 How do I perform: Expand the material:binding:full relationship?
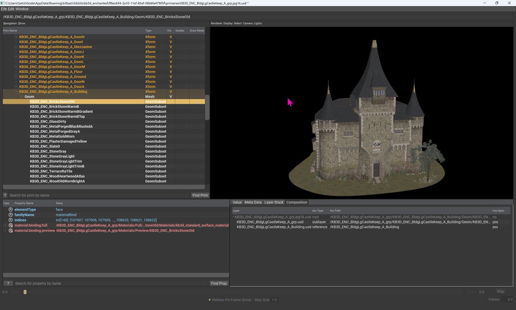click(5, 225)
